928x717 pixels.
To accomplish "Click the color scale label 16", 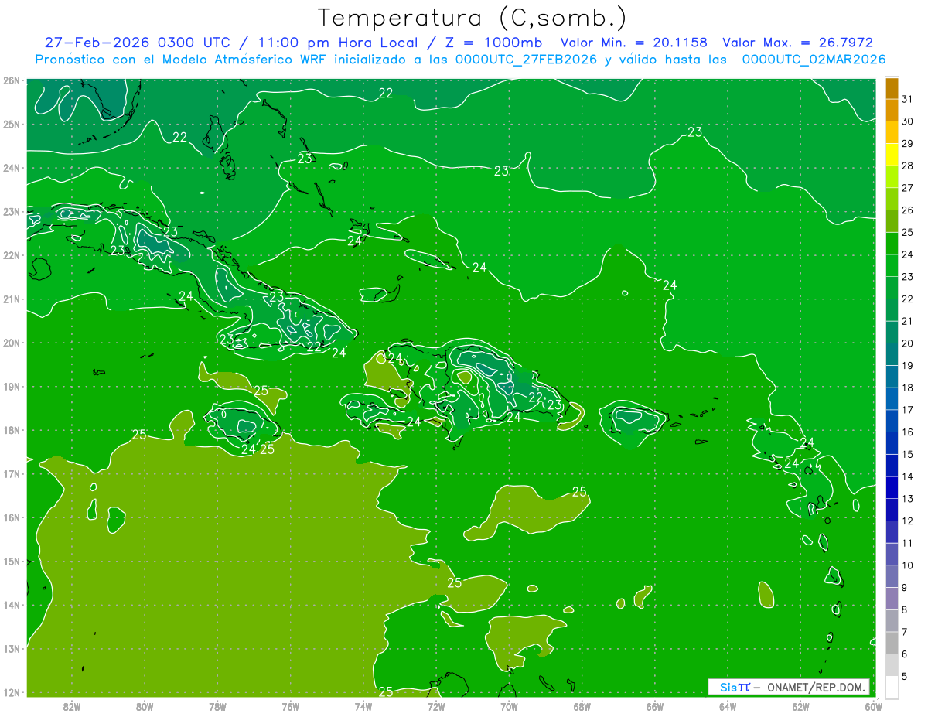I will point(907,432).
